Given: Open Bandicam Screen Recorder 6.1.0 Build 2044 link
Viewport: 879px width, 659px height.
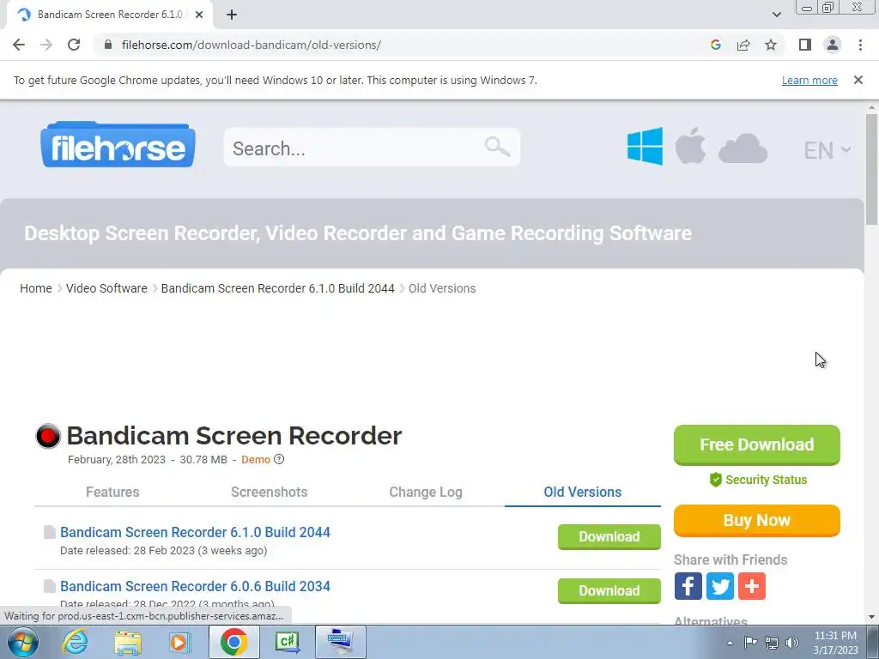Looking at the screenshot, I should (195, 532).
